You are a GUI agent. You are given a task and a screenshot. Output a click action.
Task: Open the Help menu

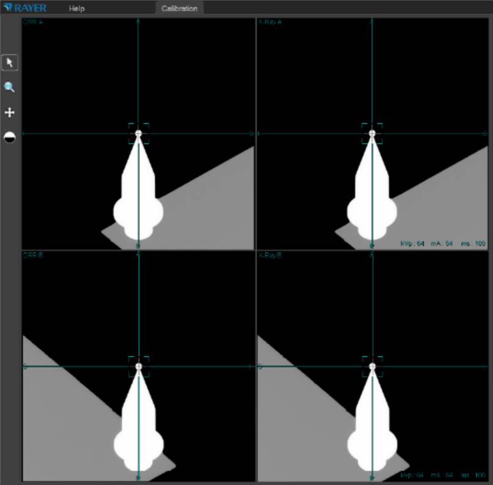coord(77,9)
